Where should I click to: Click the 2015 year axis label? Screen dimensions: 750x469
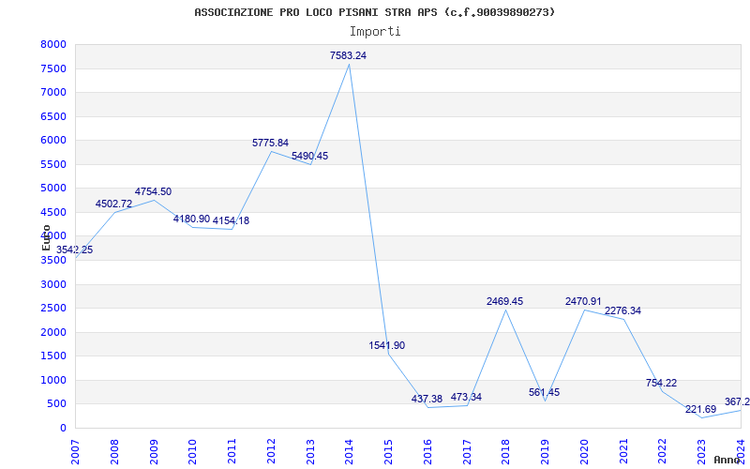(x=388, y=451)
